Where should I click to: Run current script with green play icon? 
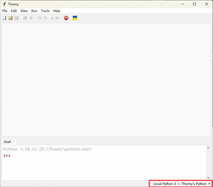[25, 18]
